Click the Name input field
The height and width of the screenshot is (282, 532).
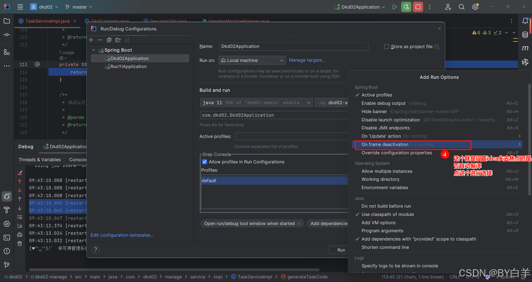(294, 46)
